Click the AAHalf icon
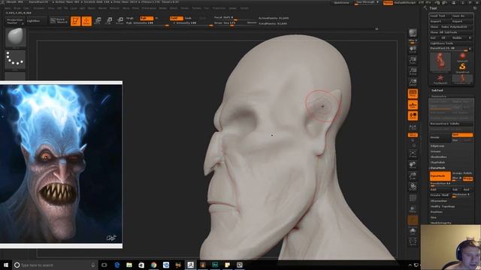The height and width of the screenshot is (270, 481). coord(413,82)
